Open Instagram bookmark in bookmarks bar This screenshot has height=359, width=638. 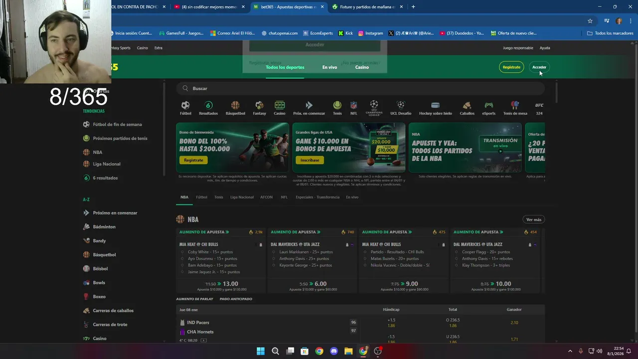click(x=370, y=33)
